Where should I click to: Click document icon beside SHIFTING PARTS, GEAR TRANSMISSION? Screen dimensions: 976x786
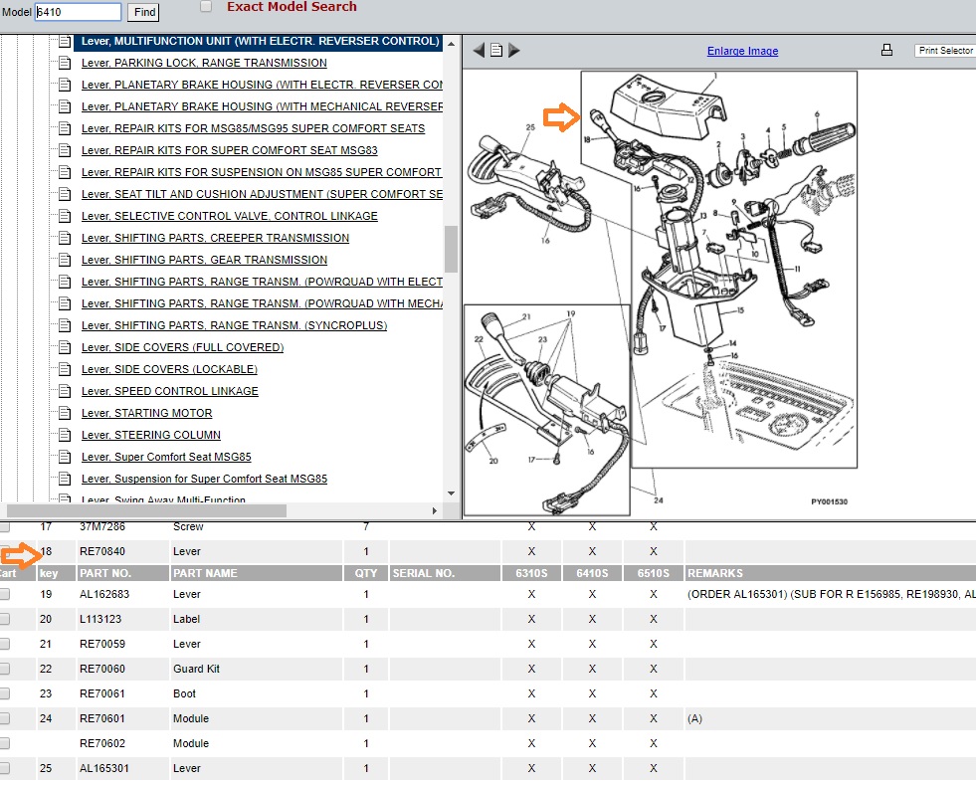(x=65, y=260)
